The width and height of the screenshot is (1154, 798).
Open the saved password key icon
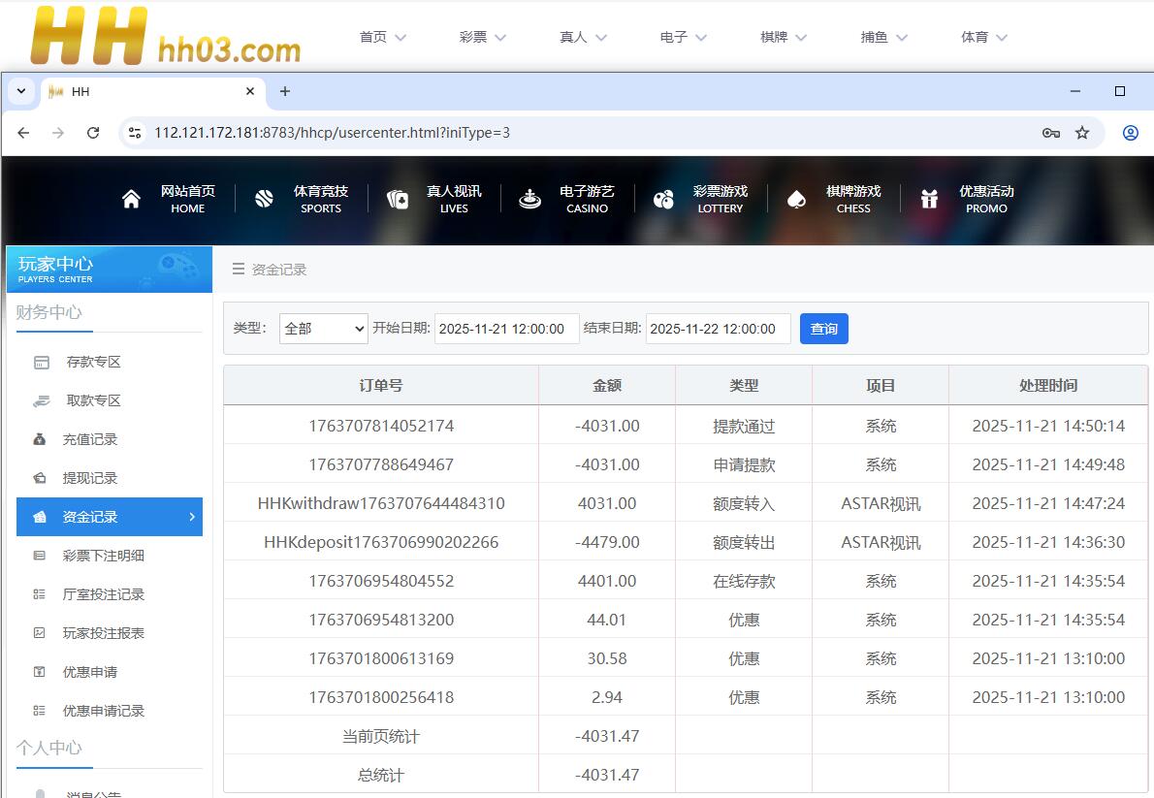click(1050, 133)
